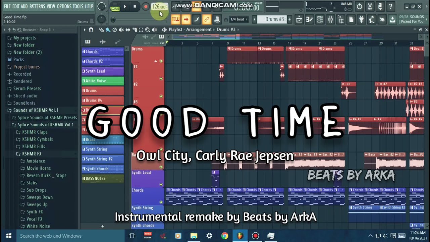Select the BASS NOTES pattern in picker
The image size is (430, 242).
click(x=102, y=178)
